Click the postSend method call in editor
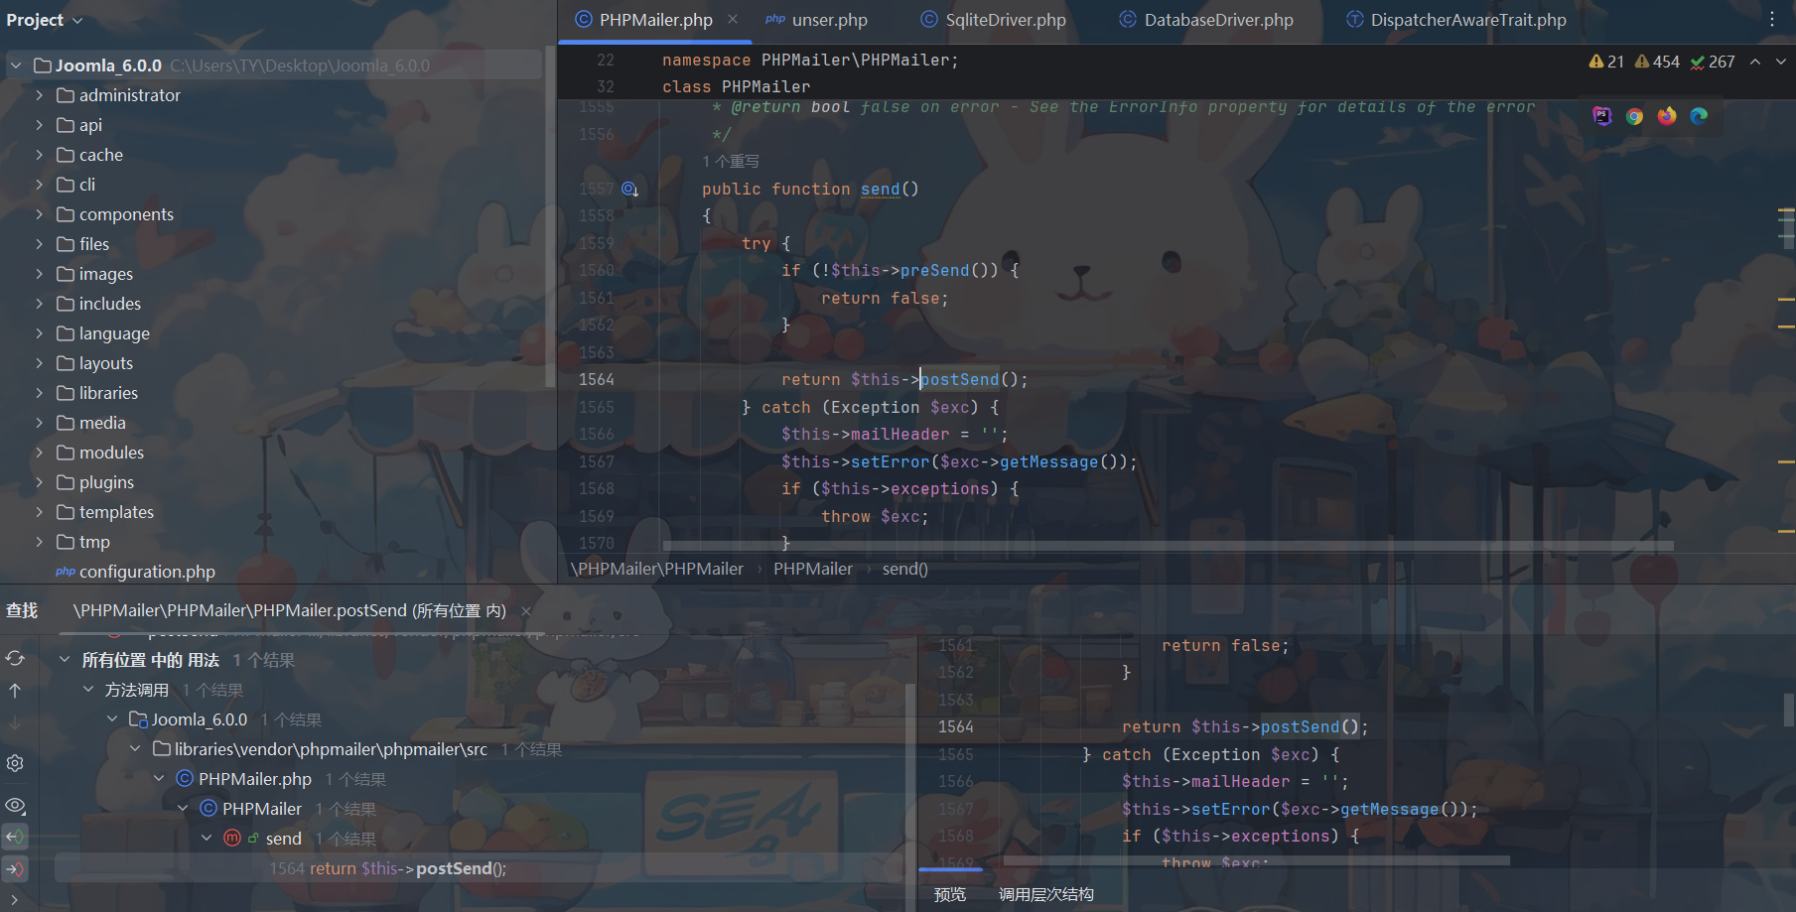This screenshot has width=1796, height=912. (959, 379)
